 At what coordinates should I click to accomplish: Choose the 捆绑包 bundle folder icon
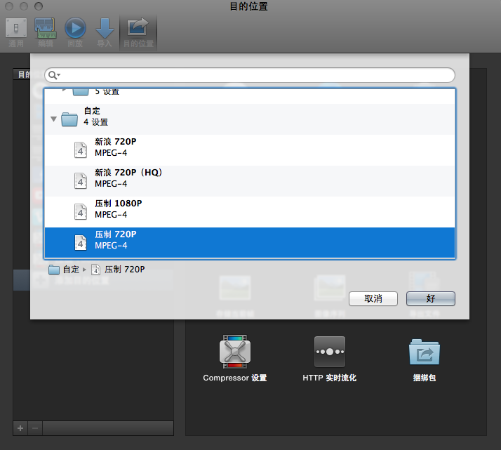(424, 352)
